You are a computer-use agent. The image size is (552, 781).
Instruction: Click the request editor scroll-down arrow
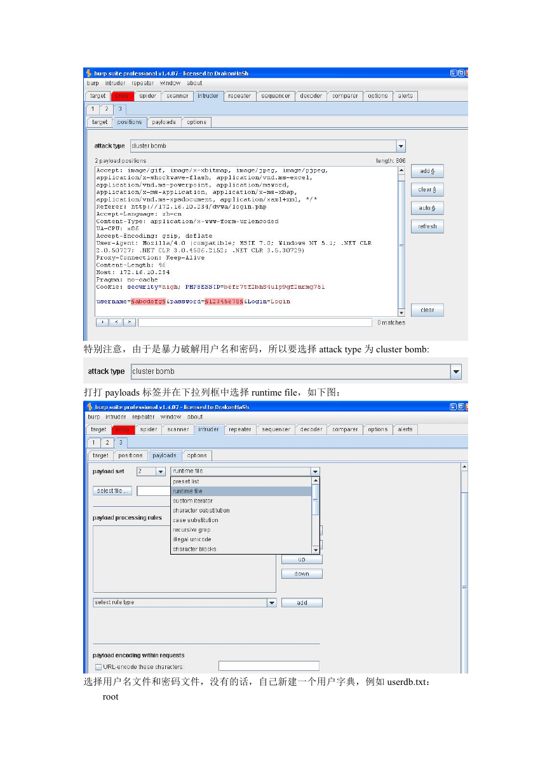point(401,312)
